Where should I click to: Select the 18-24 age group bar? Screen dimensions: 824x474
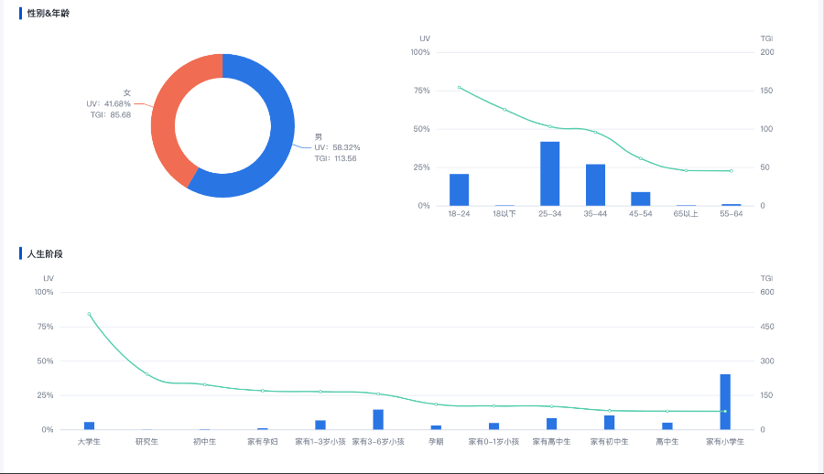pyautogui.click(x=459, y=189)
